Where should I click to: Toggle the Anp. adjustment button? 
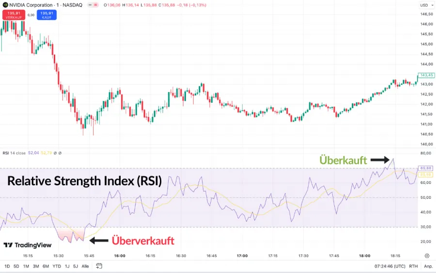[428, 266]
